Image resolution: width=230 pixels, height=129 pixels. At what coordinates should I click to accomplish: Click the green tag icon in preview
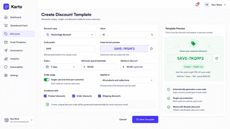(193, 44)
